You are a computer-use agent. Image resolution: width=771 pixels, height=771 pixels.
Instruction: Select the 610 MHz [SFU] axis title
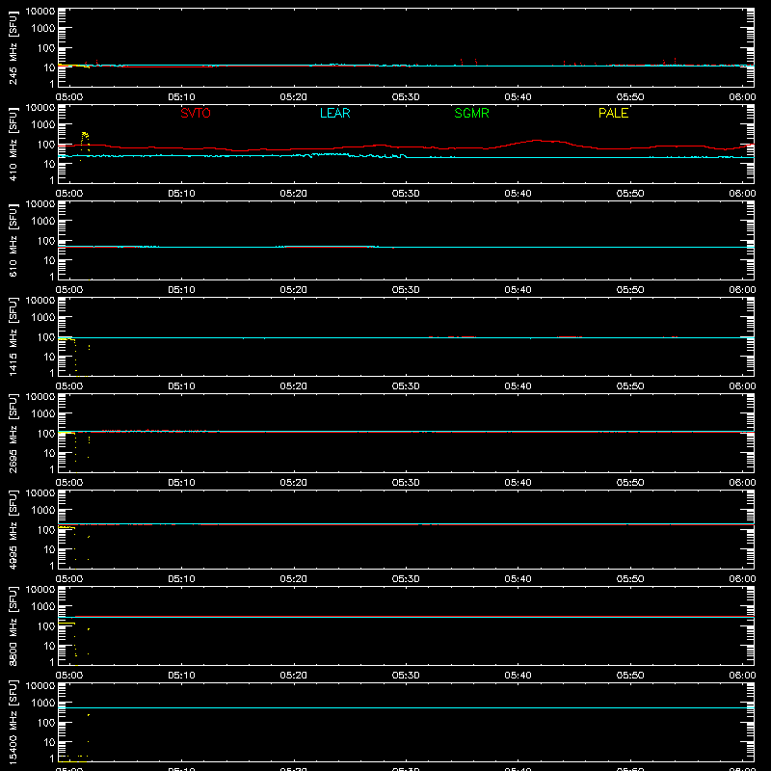click(x=13, y=240)
